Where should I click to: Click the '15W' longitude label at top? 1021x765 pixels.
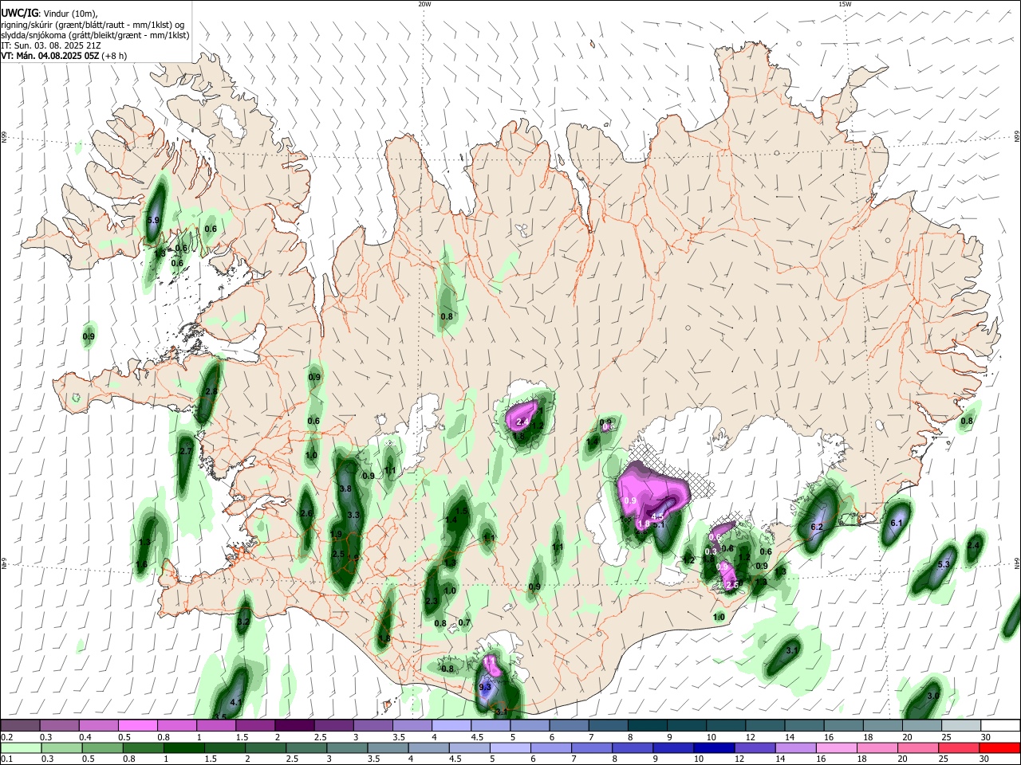tap(845, 4)
